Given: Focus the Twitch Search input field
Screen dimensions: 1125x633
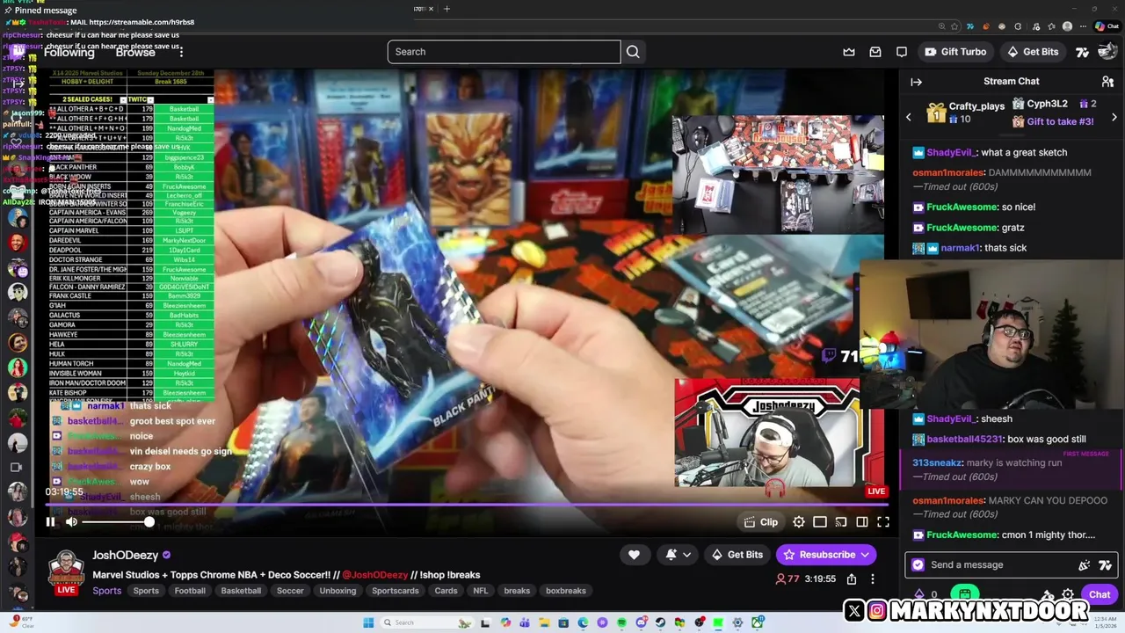Looking at the screenshot, I should coord(504,52).
